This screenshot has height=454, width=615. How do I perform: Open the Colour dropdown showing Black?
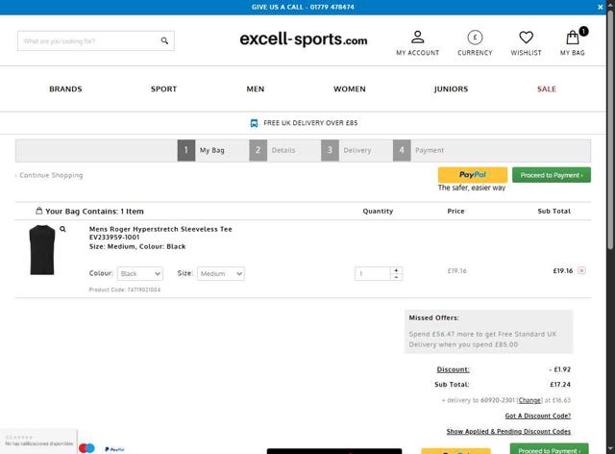pos(140,274)
